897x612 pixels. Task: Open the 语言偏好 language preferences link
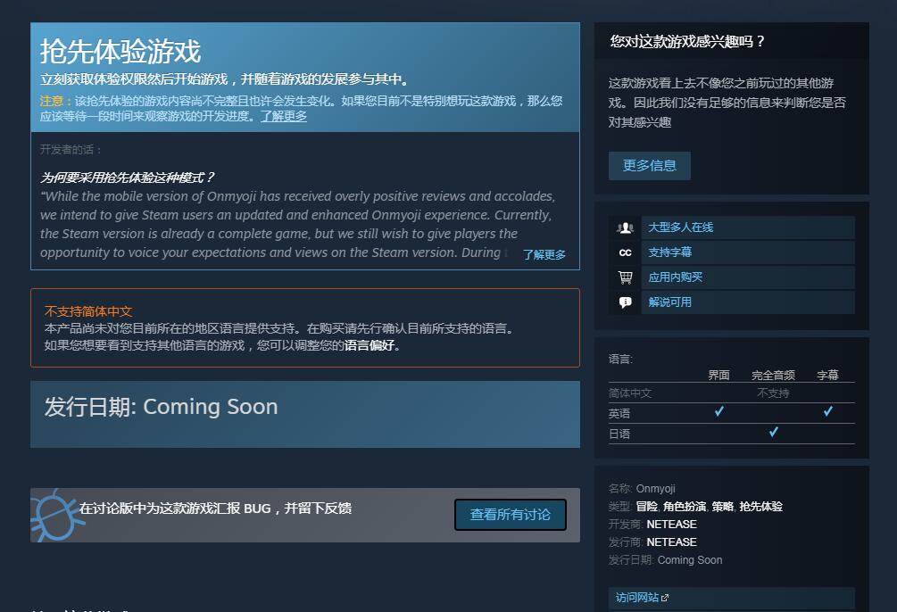[369, 345]
